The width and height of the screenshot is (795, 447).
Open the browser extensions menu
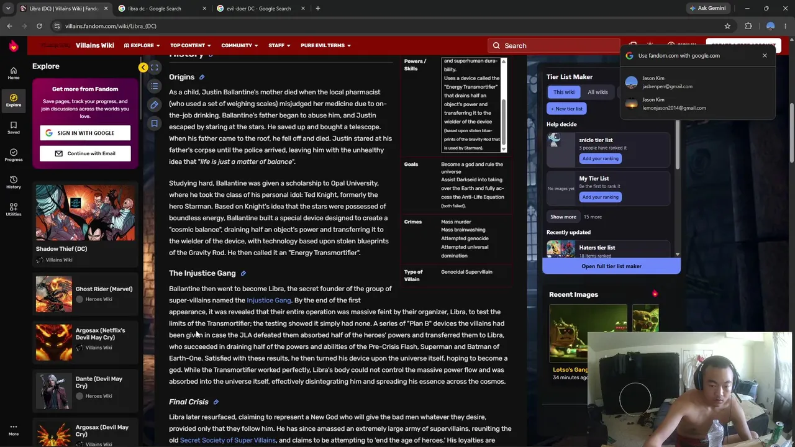(748, 26)
